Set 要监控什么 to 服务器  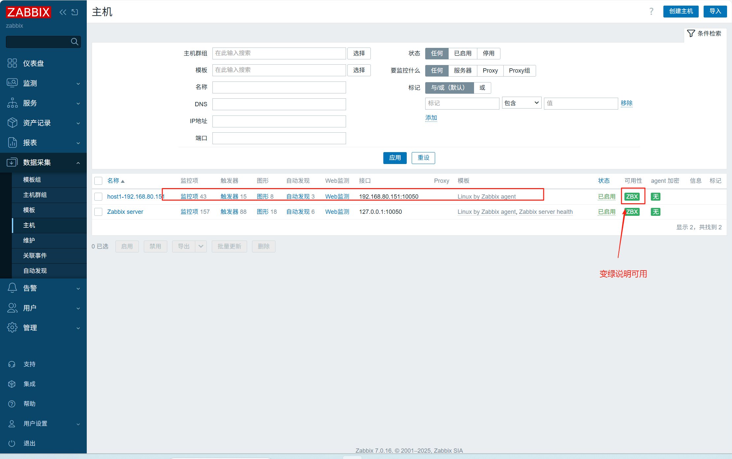click(462, 70)
